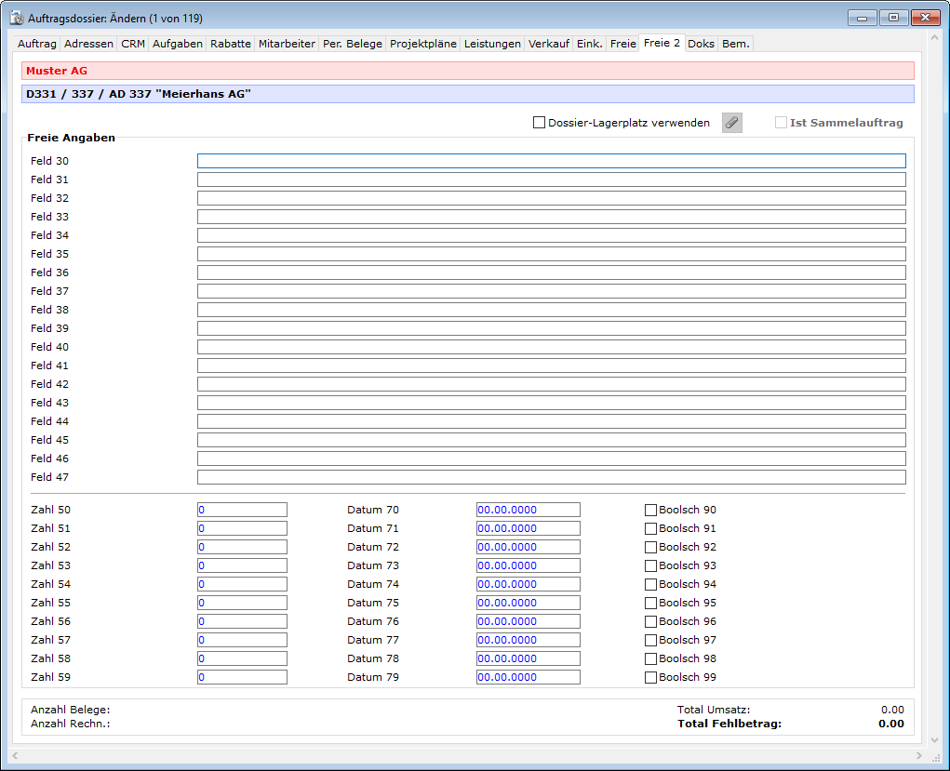The height and width of the screenshot is (771, 950).
Task: Open the Adressen tab
Action: 89,44
